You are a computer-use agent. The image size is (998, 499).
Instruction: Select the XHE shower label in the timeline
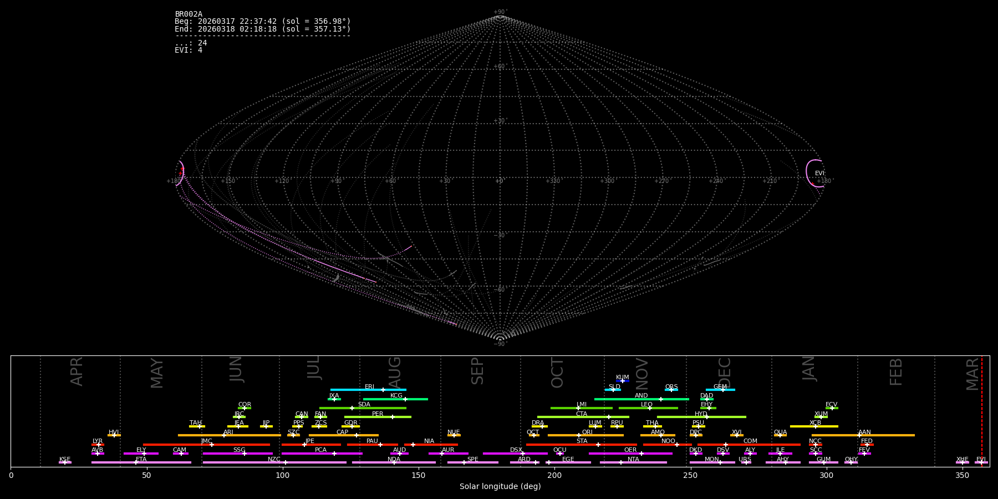coord(962,459)
